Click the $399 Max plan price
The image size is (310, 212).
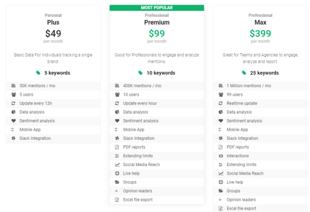point(260,34)
